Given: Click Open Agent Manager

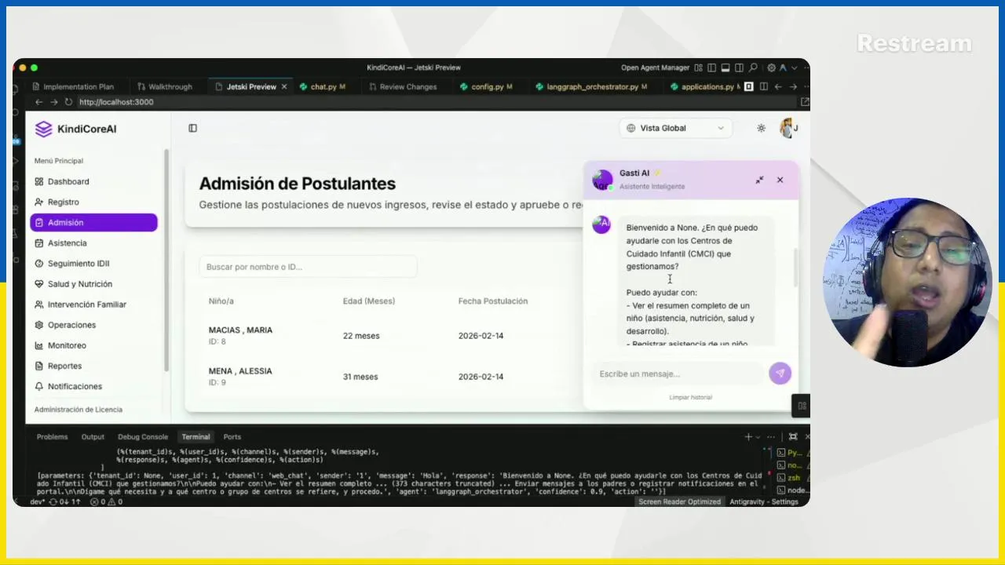Looking at the screenshot, I should tap(655, 67).
